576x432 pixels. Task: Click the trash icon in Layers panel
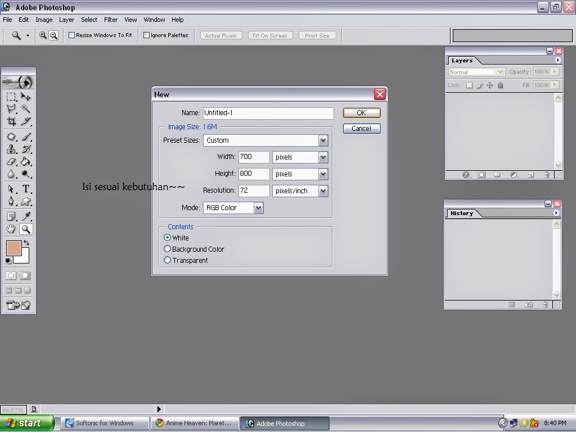pyautogui.click(x=547, y=175)
